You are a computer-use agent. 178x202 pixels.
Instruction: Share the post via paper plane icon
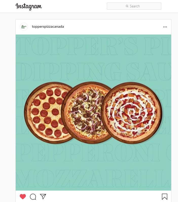43,196
